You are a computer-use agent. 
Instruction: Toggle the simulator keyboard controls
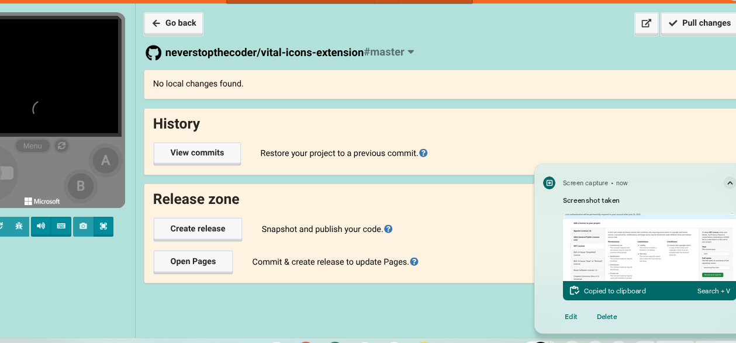click(61, 226)
